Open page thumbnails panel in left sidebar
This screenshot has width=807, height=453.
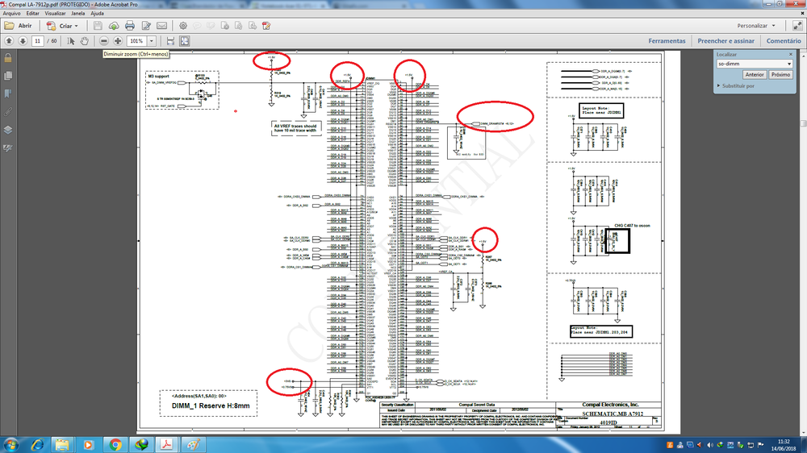coord(8,76)
